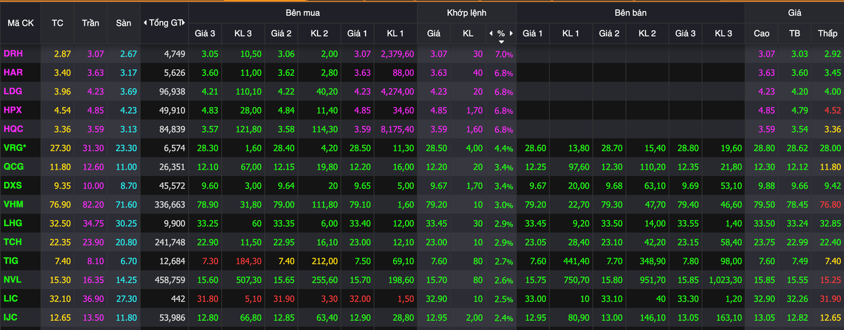The width and height of the screenshot is (844, 330).
Task: Click left arrow beside Tổng GT header
Action: tap(145, 23)
